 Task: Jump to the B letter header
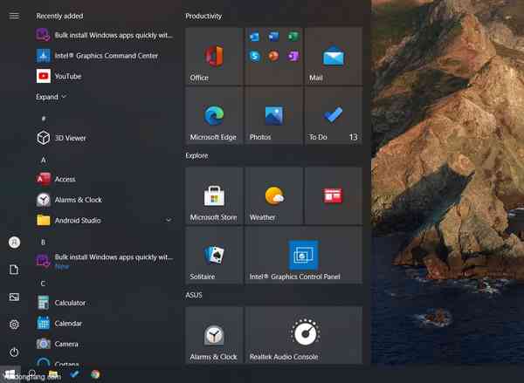click(x=43, y=242)
